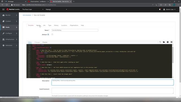
Task: Open the notifications bell
Action: point(160,9)
